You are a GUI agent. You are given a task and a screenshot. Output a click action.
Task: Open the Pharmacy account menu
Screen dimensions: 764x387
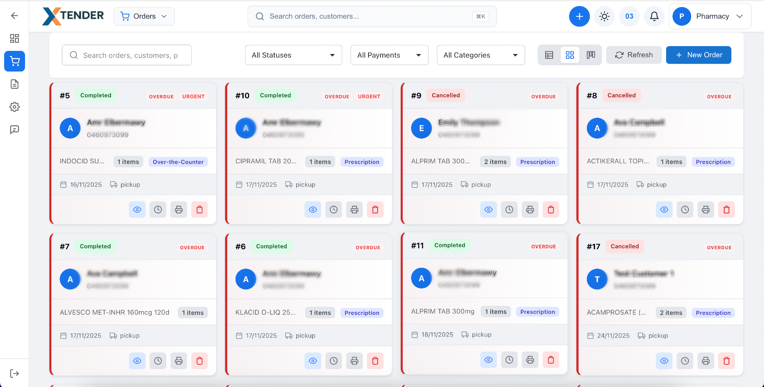click(710, 16)
